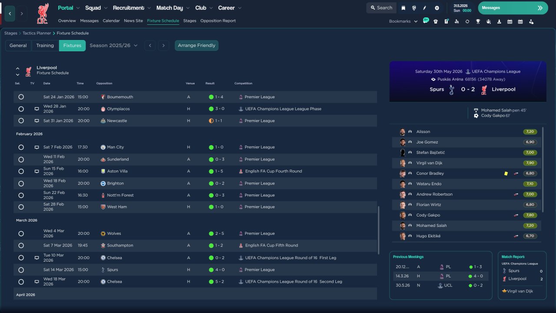The image size is (556, 313).
Task: Collapse Liverpool fixture schedule with up chevron
Action: 18,68
